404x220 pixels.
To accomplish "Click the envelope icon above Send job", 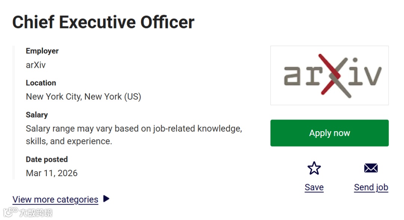I will click(x=371, y=168).
